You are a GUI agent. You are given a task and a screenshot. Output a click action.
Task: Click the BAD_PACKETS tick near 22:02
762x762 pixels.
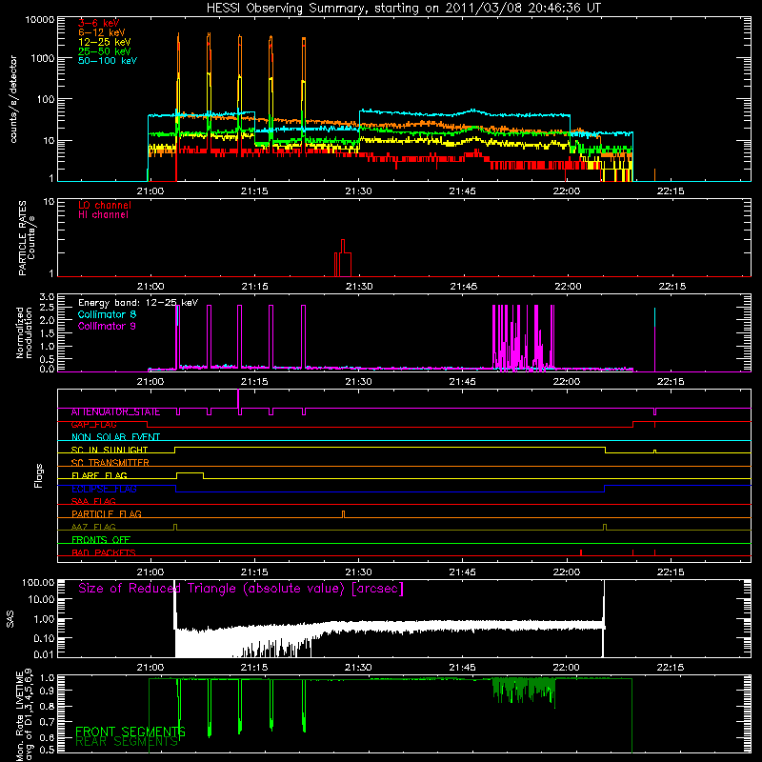581,552
